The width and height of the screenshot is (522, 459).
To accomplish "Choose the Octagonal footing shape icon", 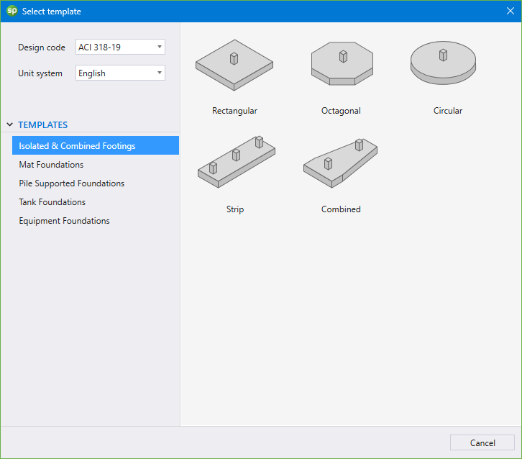I will point(341,65).
